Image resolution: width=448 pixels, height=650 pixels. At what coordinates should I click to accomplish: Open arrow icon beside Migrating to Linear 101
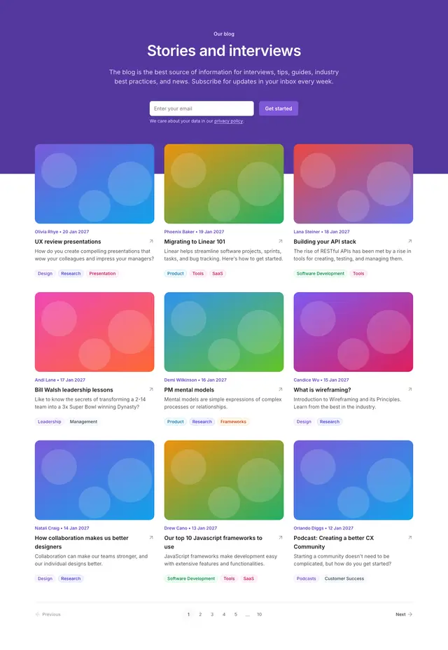pos(281,241)
